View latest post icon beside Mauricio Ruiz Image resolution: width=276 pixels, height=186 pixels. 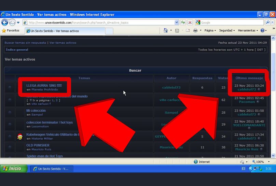pos(261,149)
